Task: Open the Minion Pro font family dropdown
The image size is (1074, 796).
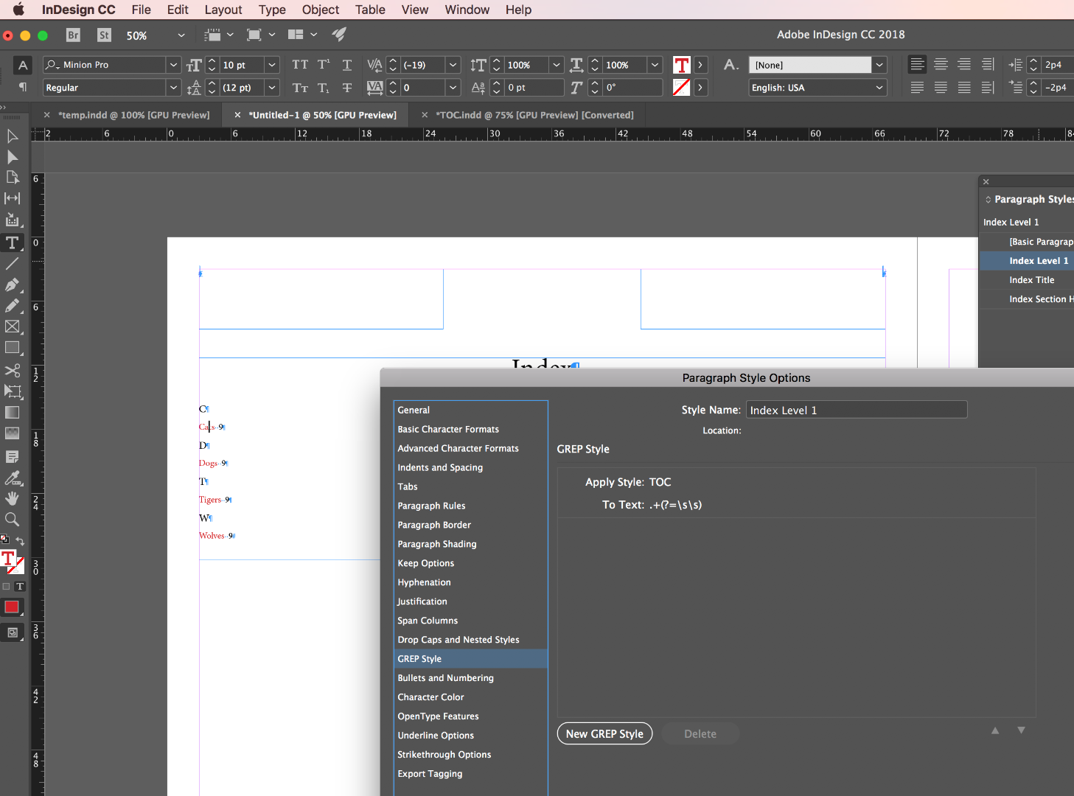Action: pos(173,65)
